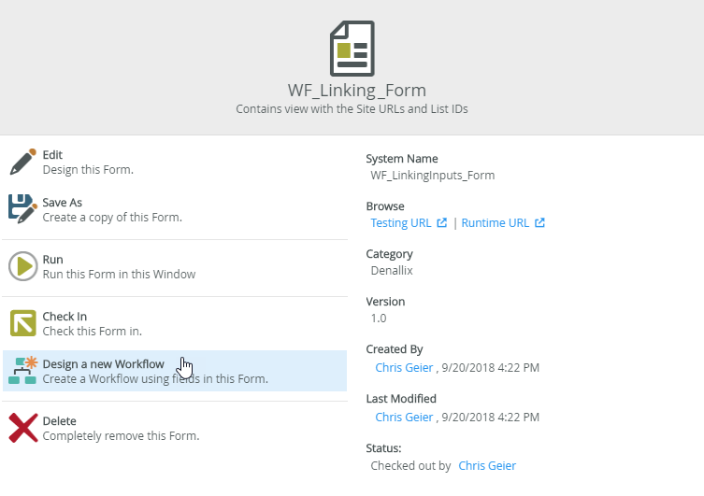The width and height of the screenshot is (704, 496).
Task: Click the green Run play icon
Action: (22, 266)
